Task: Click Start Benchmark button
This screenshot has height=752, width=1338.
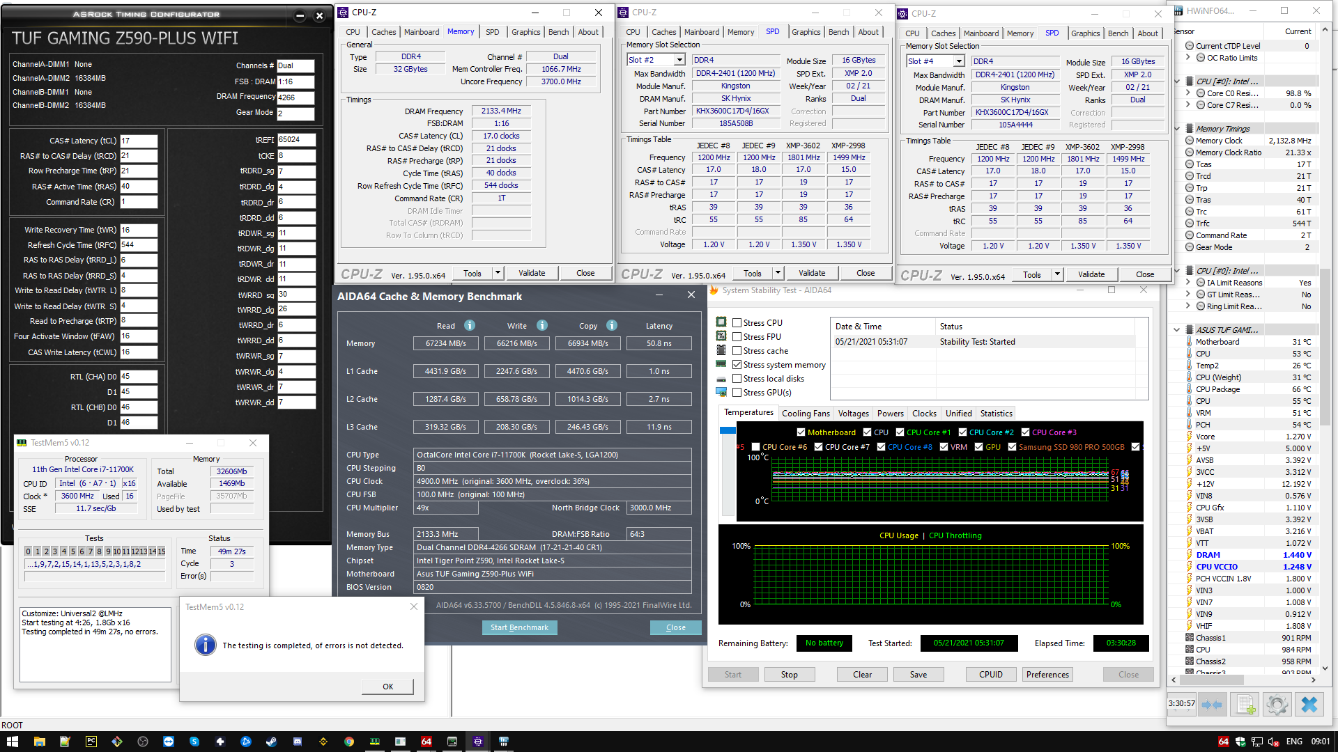Action: [x=519, y=627]
